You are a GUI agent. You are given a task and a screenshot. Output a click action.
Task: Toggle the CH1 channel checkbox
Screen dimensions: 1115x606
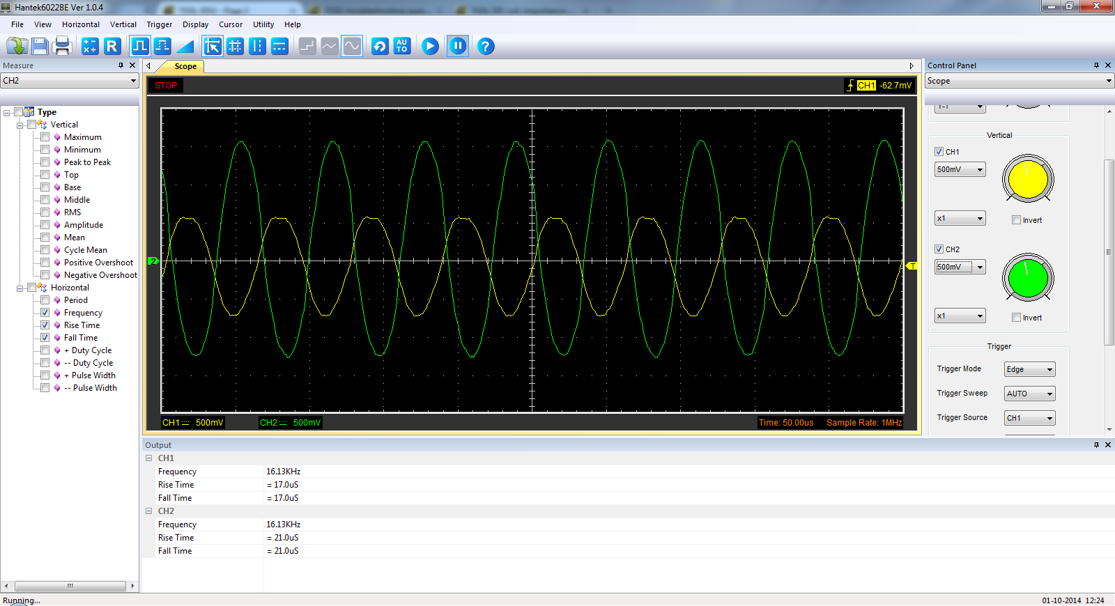coord(939,152)
